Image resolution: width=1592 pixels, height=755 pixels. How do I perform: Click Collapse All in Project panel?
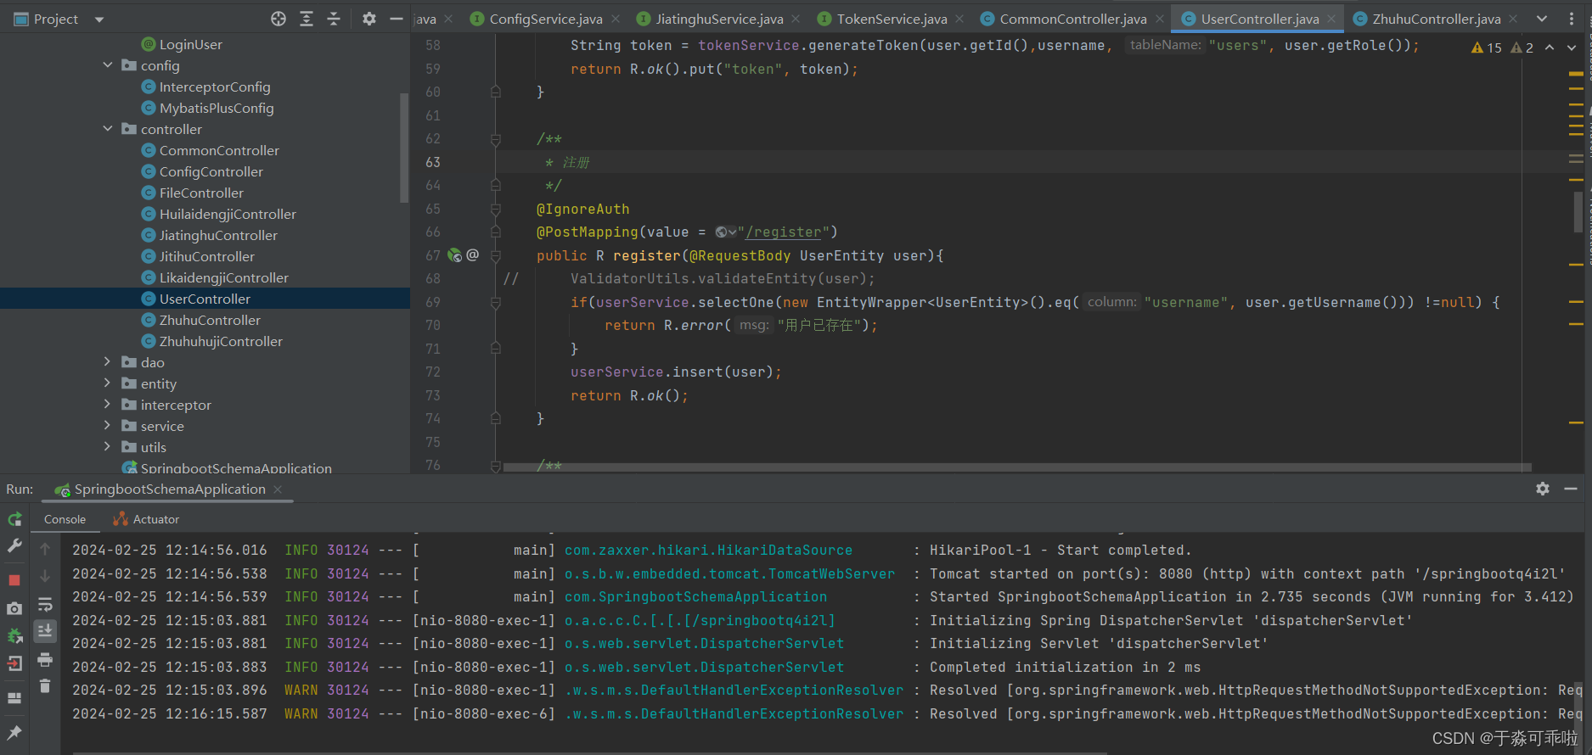tap(334, 19)
